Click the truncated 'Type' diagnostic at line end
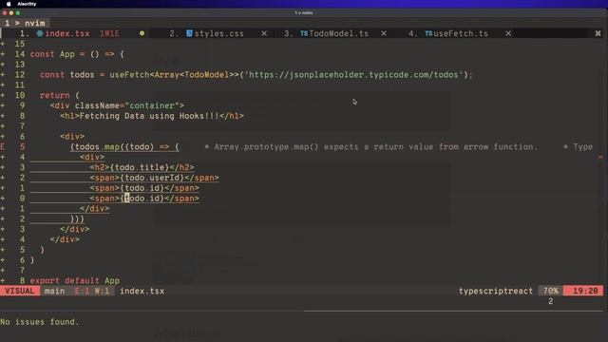 (579, 147)
